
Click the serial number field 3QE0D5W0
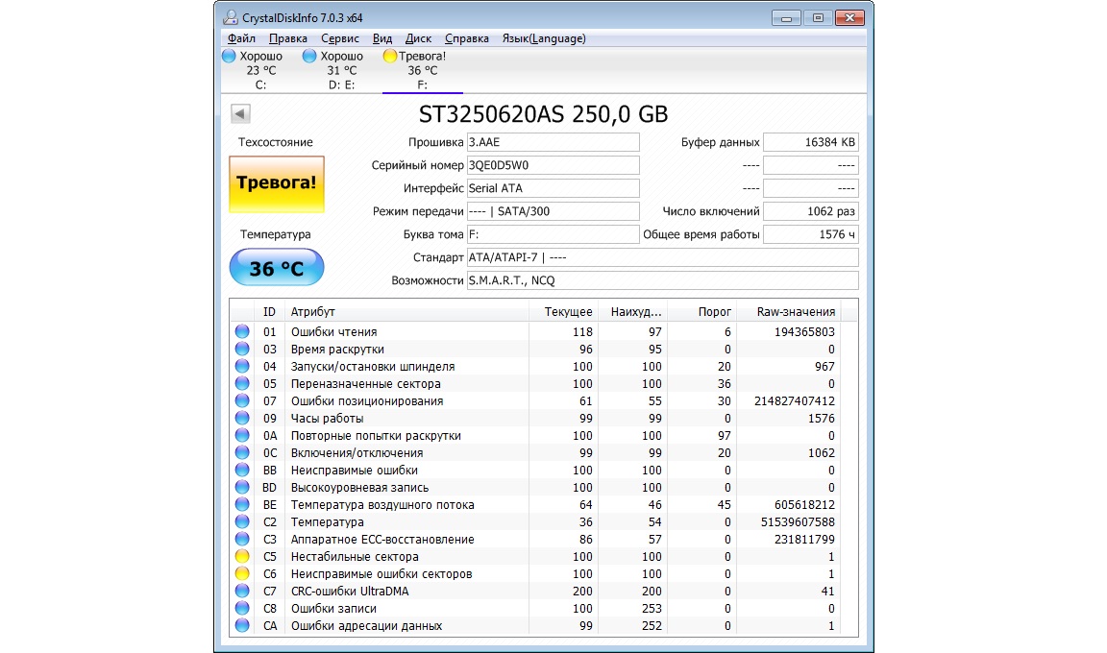553,165
